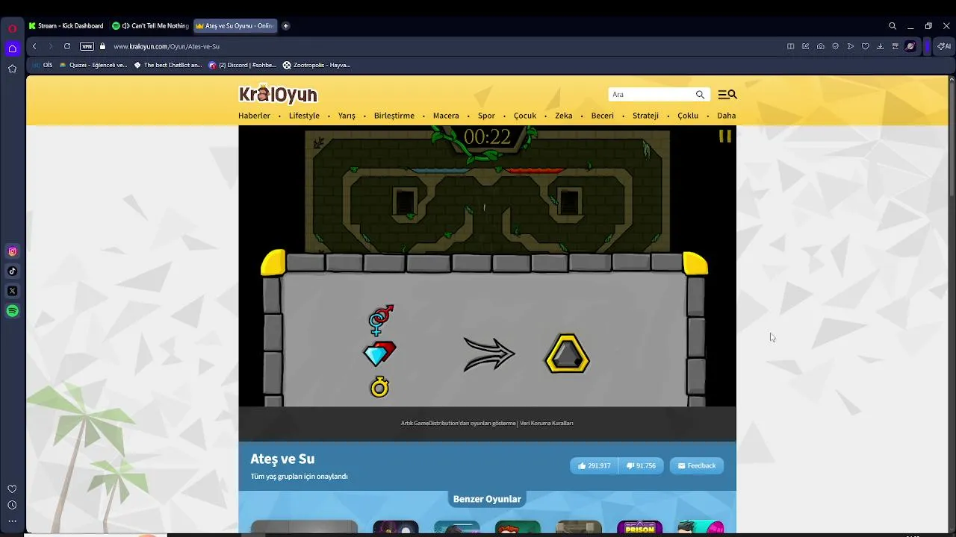Switch to Can't Tell Me Nothing tab
The image size is (956, 537).
point(150,26)
